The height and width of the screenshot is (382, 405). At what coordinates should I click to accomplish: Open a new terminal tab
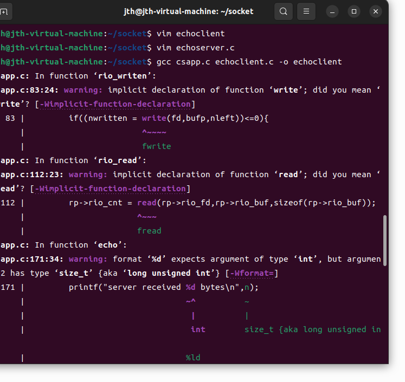point(4,11)
